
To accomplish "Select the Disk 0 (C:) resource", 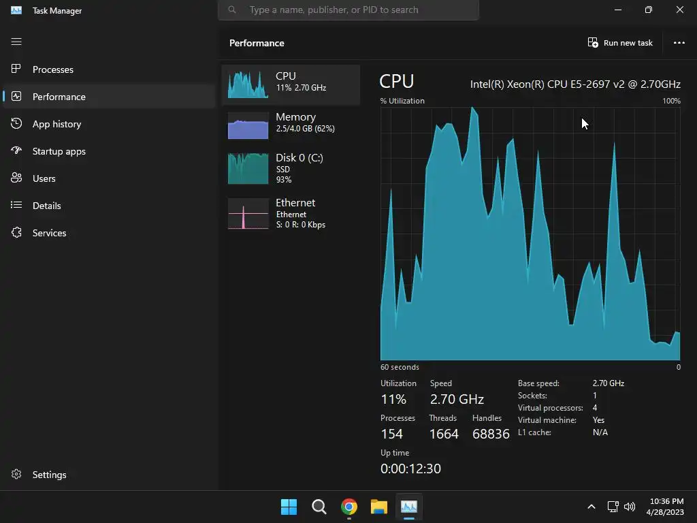I will pos(291,168).
